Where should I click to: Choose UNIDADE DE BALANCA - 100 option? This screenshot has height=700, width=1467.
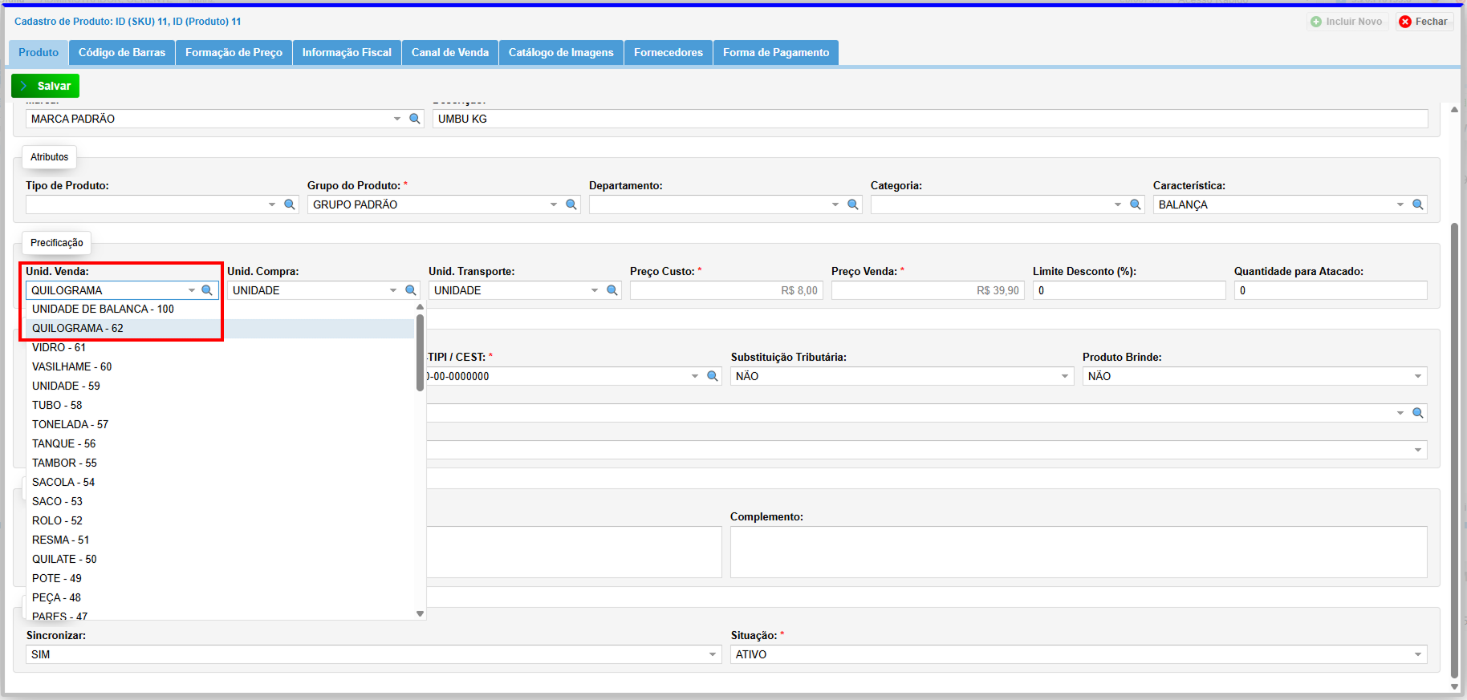pyautogui.click(x=103, y=309)
